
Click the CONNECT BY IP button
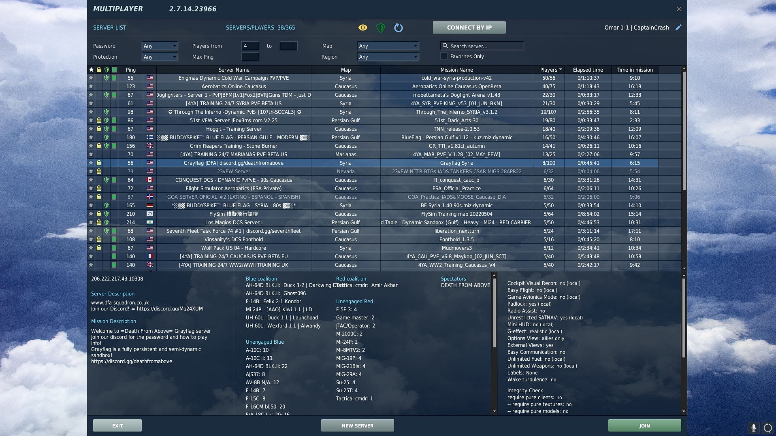point(469,28)
